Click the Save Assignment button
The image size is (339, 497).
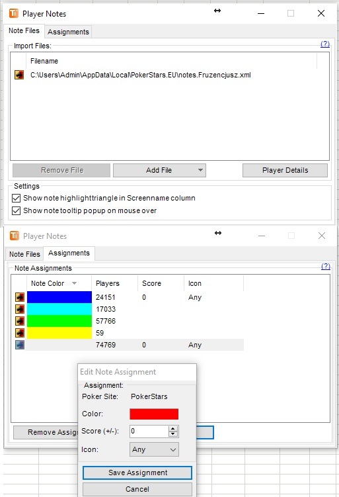(137, 473)
